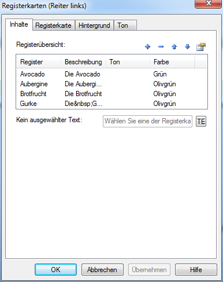Open help via the Hilfe button
This screenshot has width=223, height=282.
pos(196,269)
